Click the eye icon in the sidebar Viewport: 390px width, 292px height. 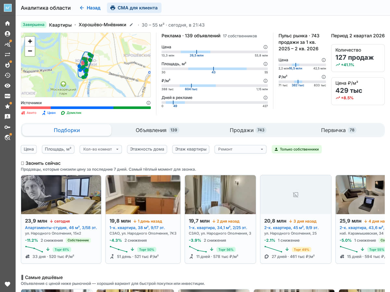point(7,86)
